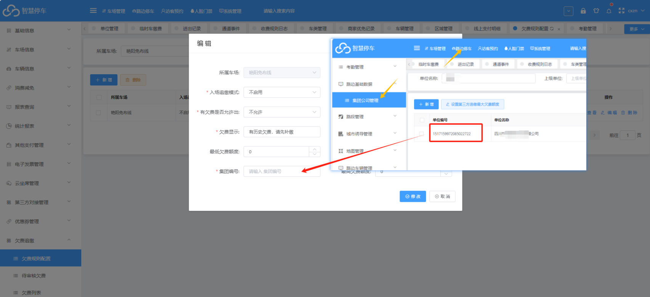
Task: Open the theme (shirt) icon in the header
Action: pos(596,11)
